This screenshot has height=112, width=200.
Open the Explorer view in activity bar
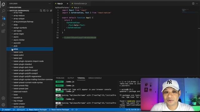tap(3, 4)
